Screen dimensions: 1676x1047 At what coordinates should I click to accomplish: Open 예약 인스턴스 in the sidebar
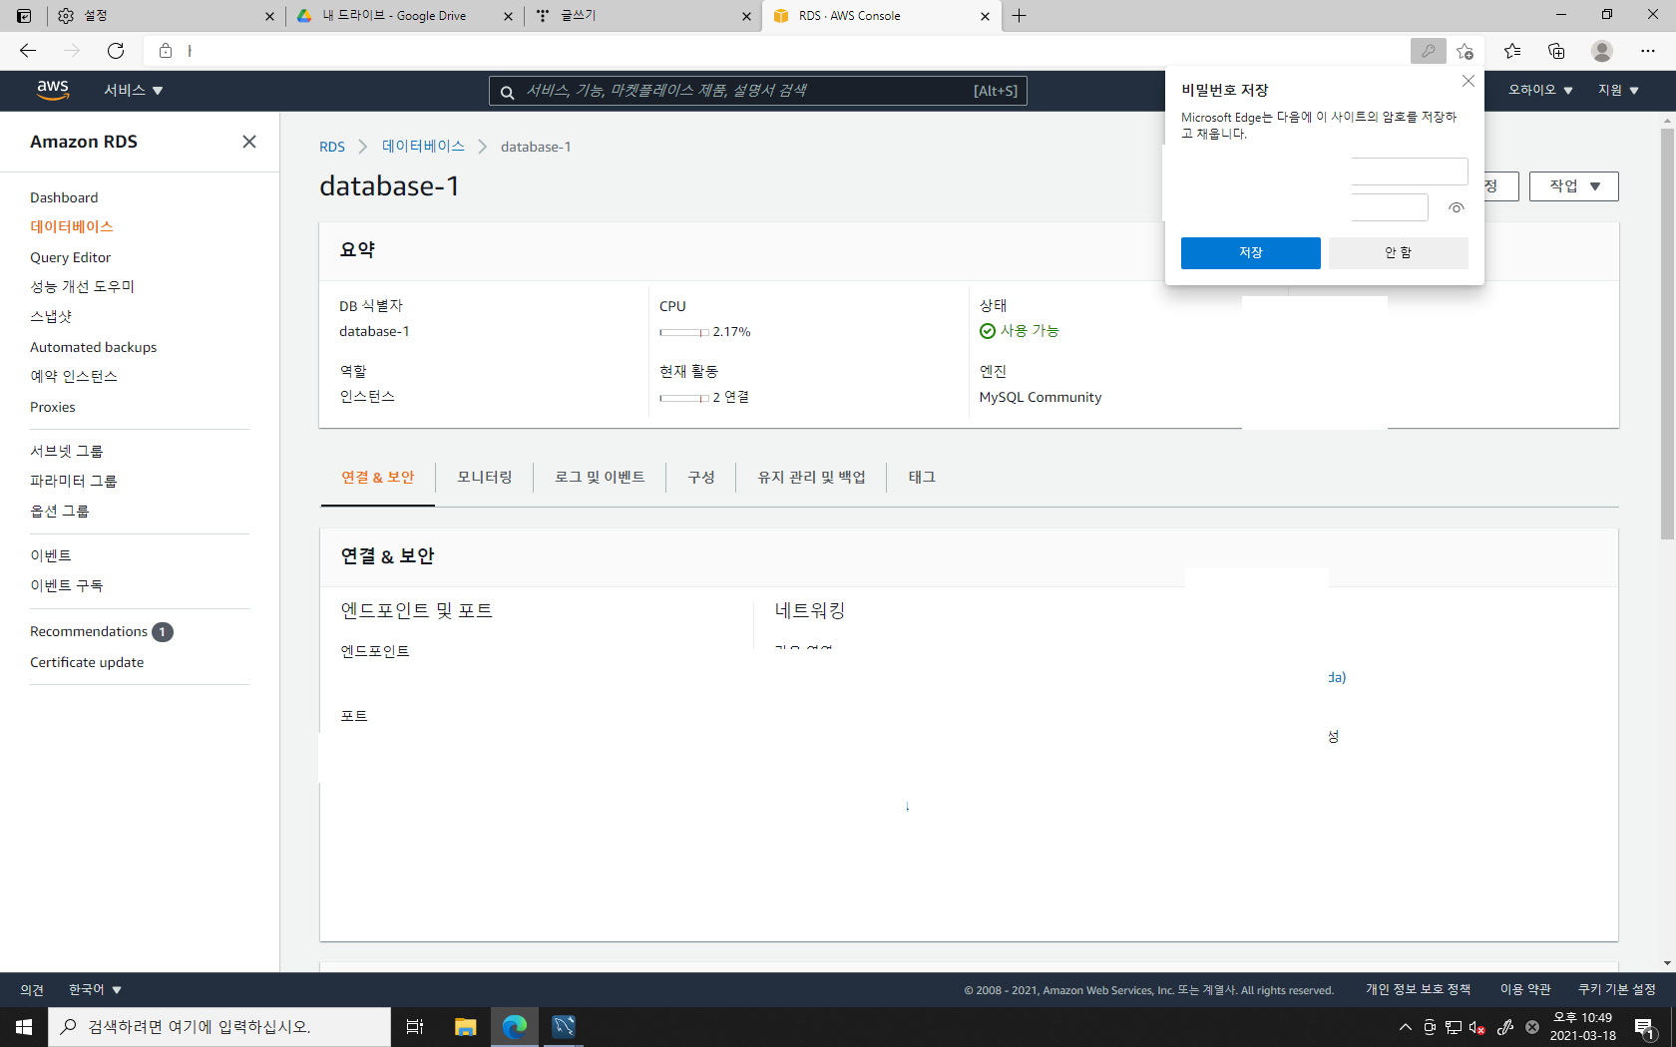point(74,377)
